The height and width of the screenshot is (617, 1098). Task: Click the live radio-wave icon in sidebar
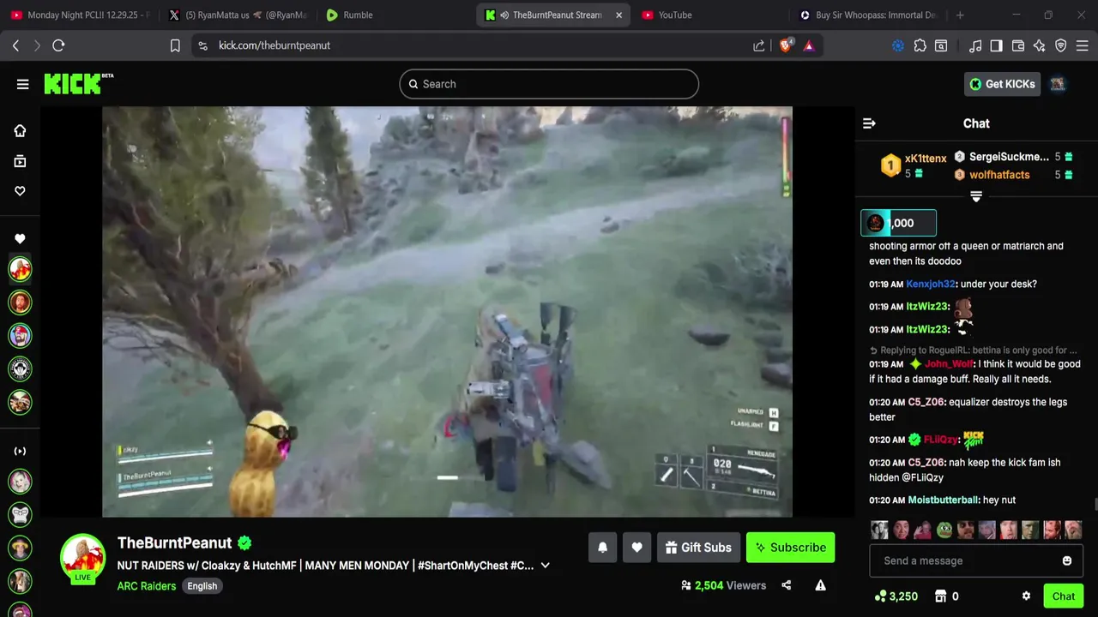click(20, 451)
